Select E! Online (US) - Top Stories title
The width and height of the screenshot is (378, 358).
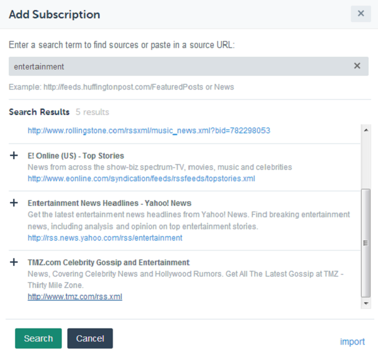pos(76,156)
